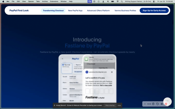This screenshot has height=109, width=175.
Task: Click the first security code digit box
Action: click(x=88, y=91)
